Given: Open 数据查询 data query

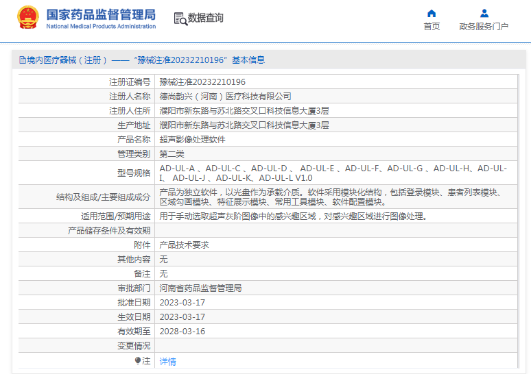Looking at the screenshot, I should click(206, 18).
